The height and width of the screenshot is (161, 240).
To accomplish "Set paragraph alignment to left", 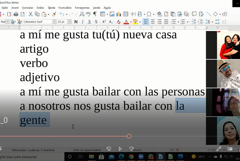I will point(146,22).
